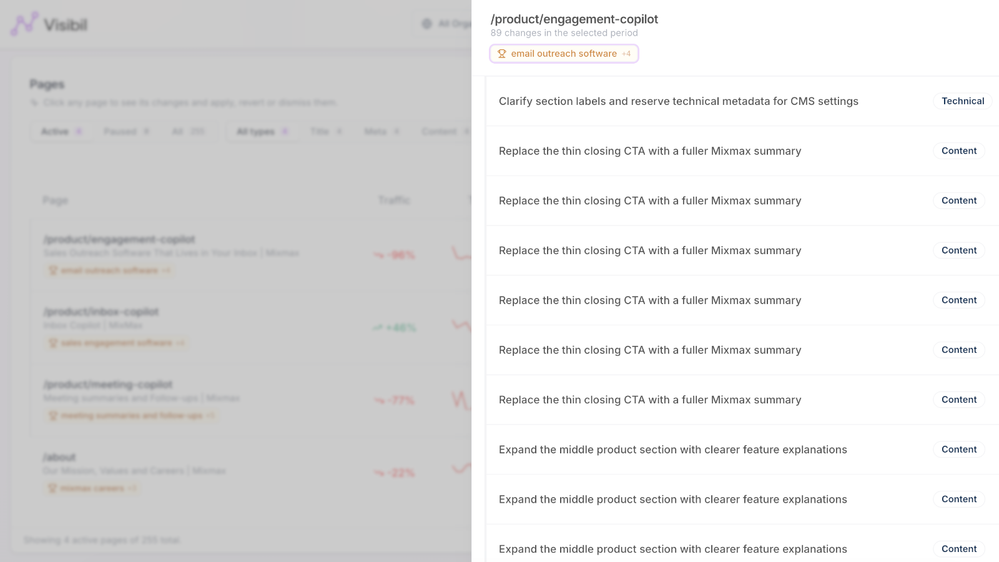Image resolution: width=999 pixels, height=562 pixels.
Task: Click the Pages heading
Action: pos(47,84)
